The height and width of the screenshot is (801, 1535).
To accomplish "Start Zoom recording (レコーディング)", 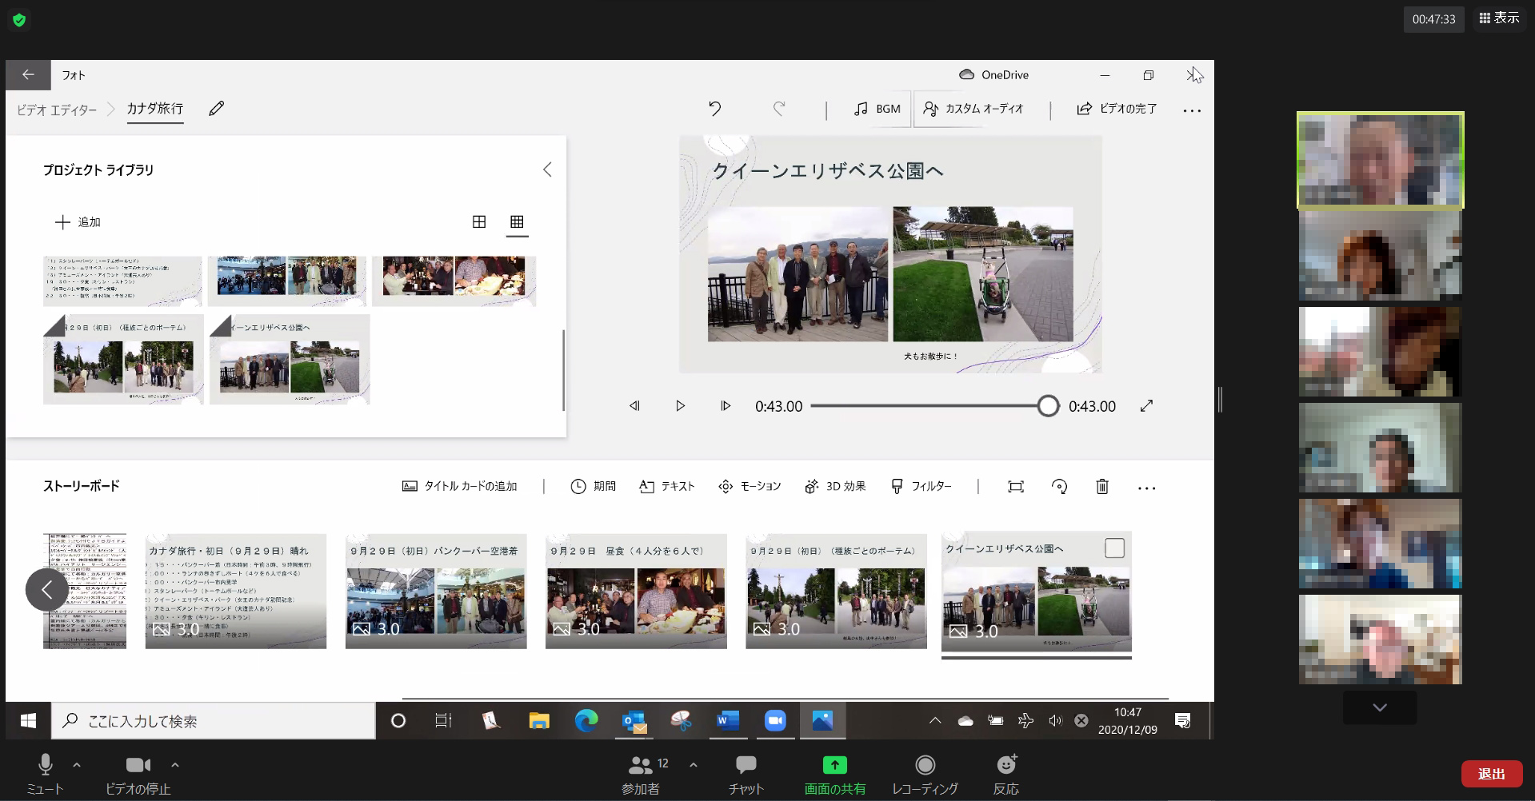I will click(x=925, y=773).
